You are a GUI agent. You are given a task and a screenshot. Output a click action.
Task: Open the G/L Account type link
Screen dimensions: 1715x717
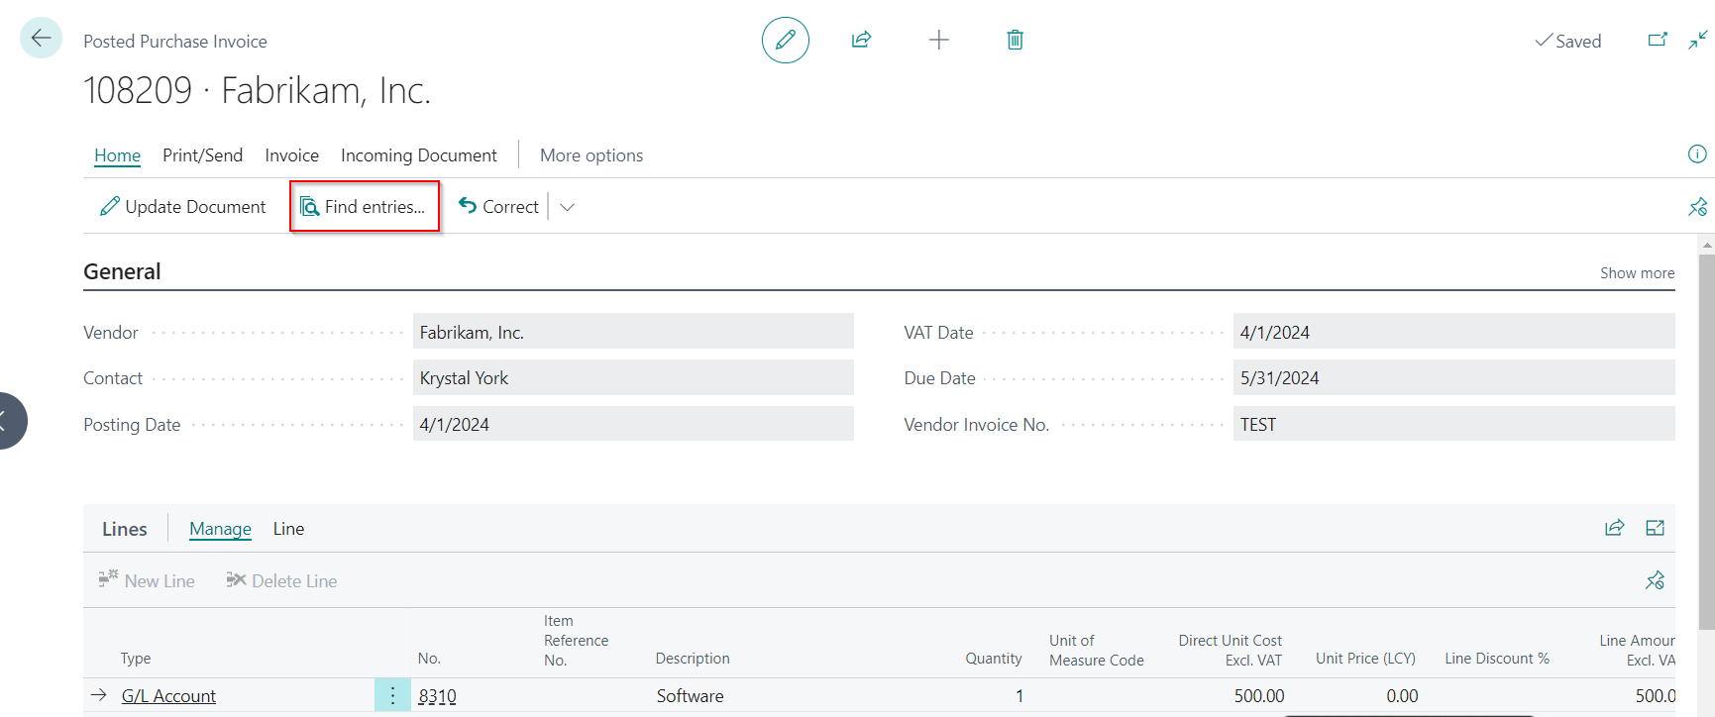click(168, 696)
